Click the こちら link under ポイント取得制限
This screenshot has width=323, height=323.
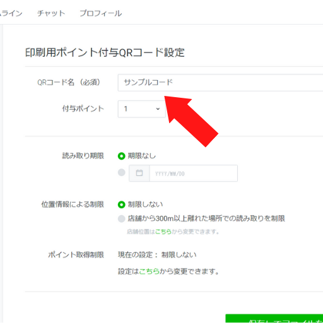150,271
